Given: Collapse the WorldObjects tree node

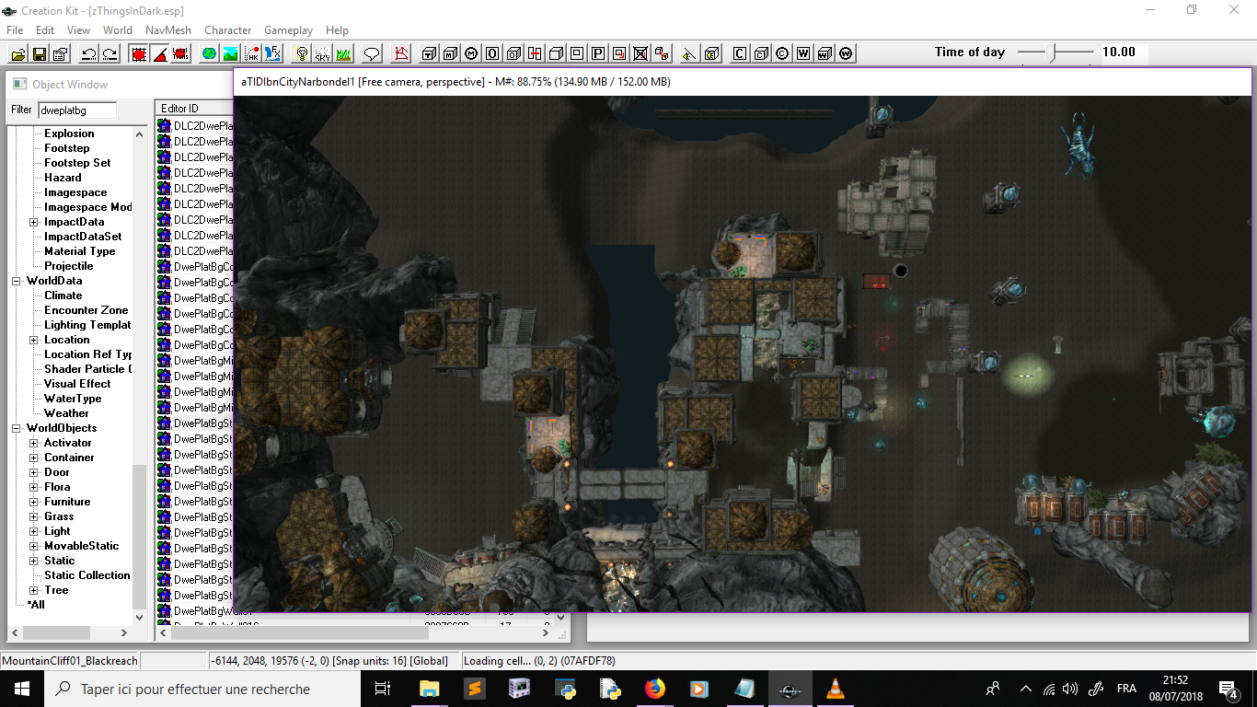Looking at the screenshot, I should 17,428.
